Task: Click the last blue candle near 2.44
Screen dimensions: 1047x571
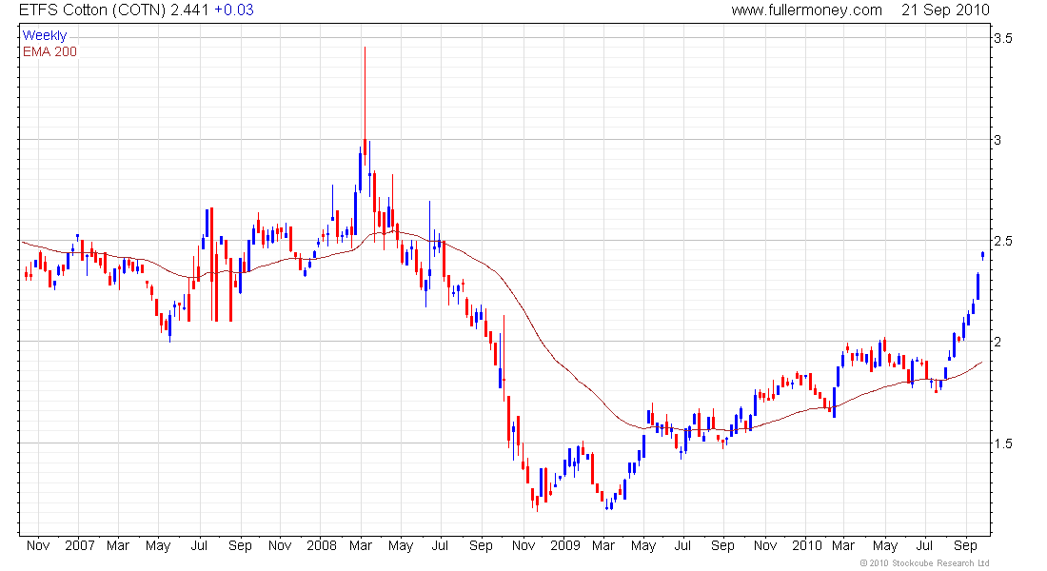Action: [983, 255]
